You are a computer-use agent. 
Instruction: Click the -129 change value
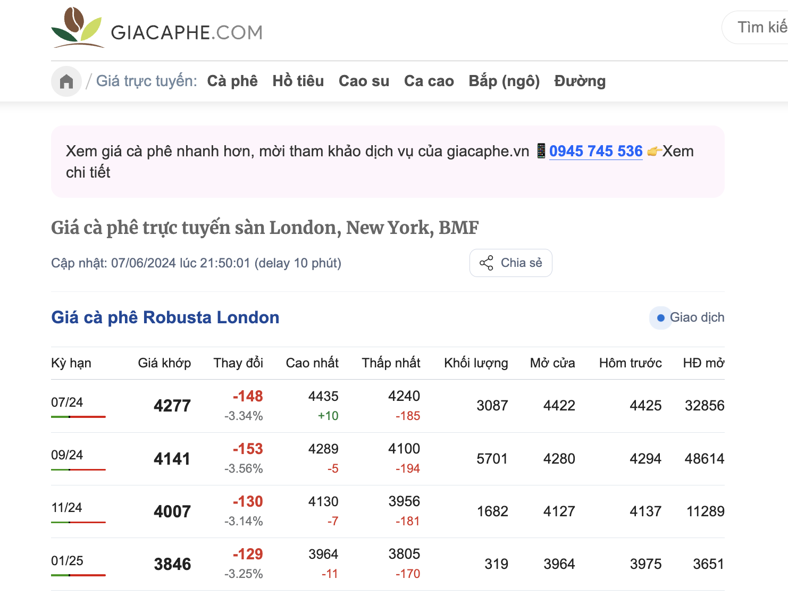(248, 554)
